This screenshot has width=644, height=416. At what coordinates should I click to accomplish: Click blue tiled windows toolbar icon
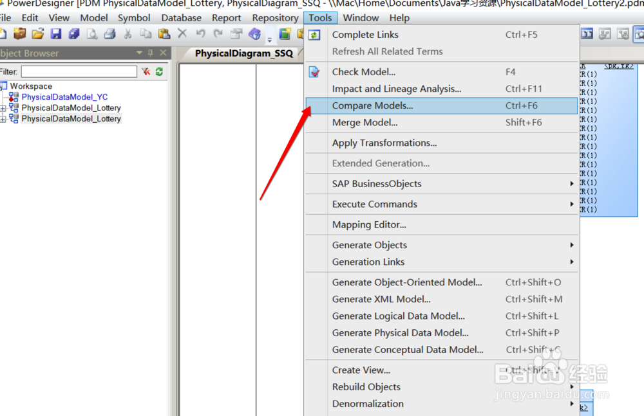point(587,33)
